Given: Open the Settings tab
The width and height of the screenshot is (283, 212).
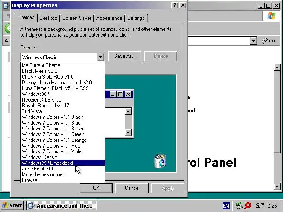Looking at the screenshot, I should 136,18.
